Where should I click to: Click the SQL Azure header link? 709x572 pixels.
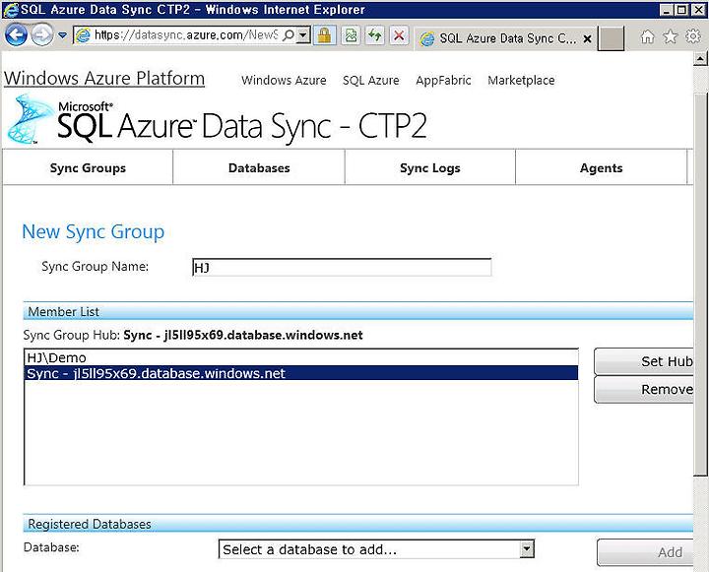[371, 81]
